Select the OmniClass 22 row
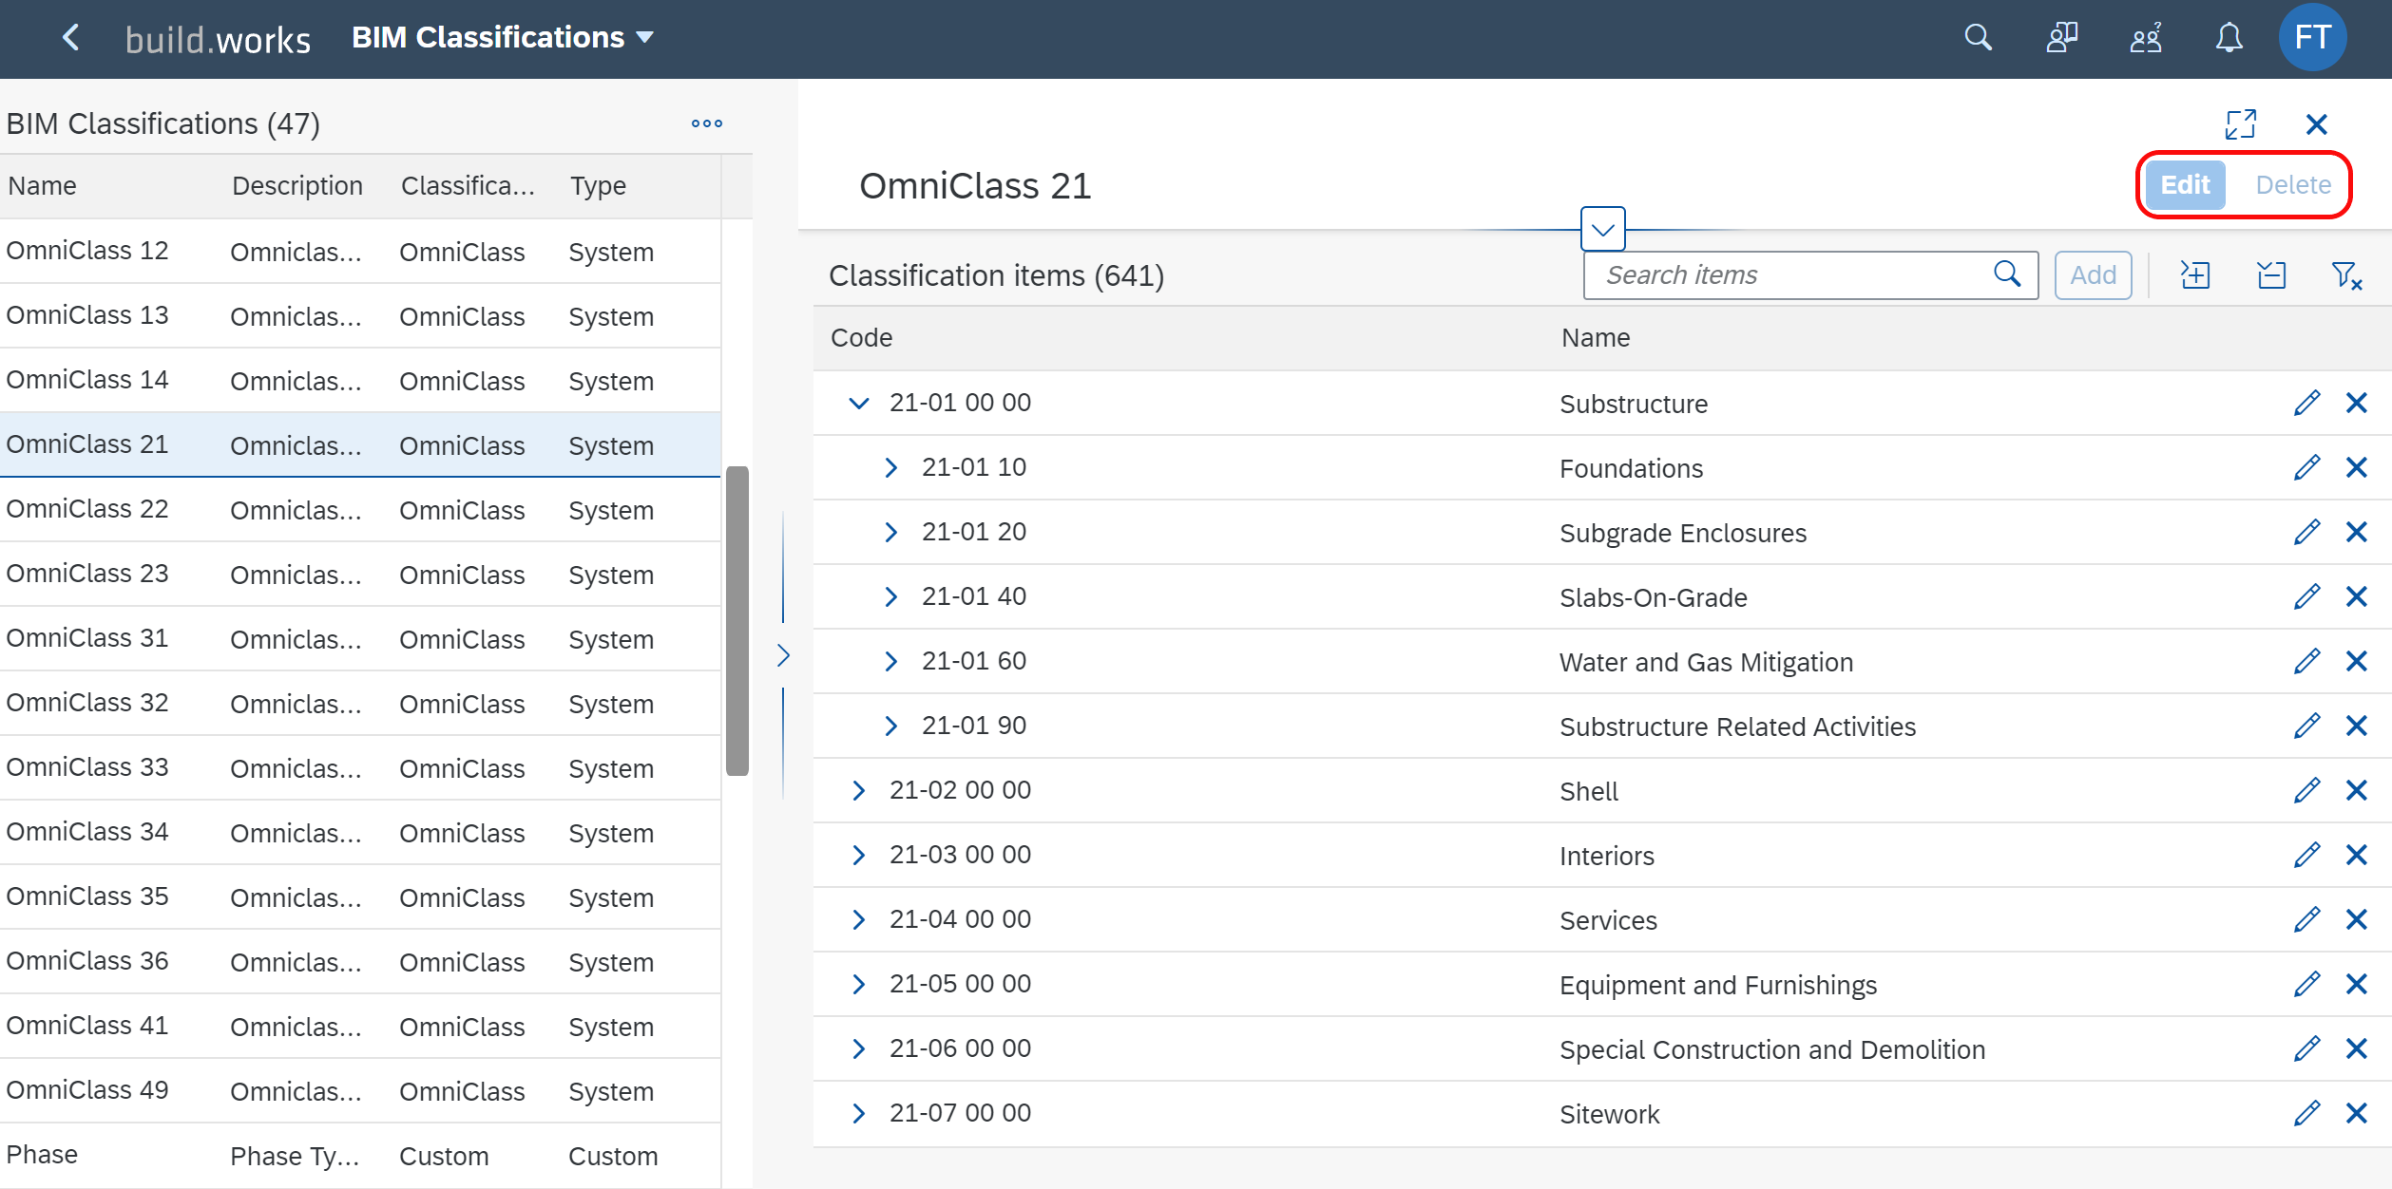This screenshot has height=1189, width=2392. click(x=360, y=509)
